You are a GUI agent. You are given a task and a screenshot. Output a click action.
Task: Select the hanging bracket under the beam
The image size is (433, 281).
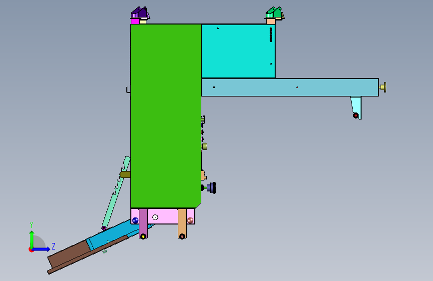click(356, 107)
